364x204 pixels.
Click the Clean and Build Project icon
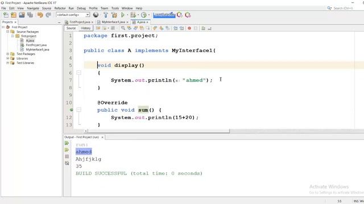(114, 15)
